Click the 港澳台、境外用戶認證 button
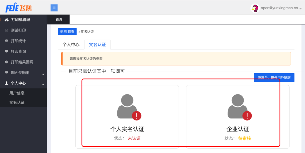The image size is (305, 153). point(274,78)
